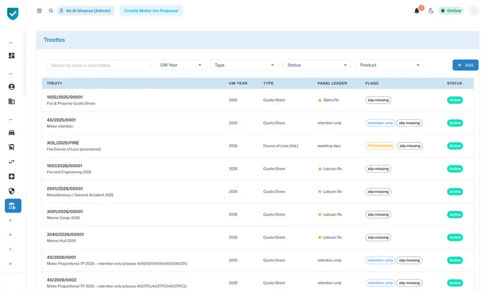Open the dashboard grid icon in sidebar

[12, 56]
